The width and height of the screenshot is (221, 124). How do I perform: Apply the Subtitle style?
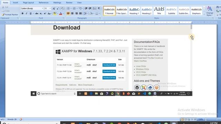(x=172, y=11)
